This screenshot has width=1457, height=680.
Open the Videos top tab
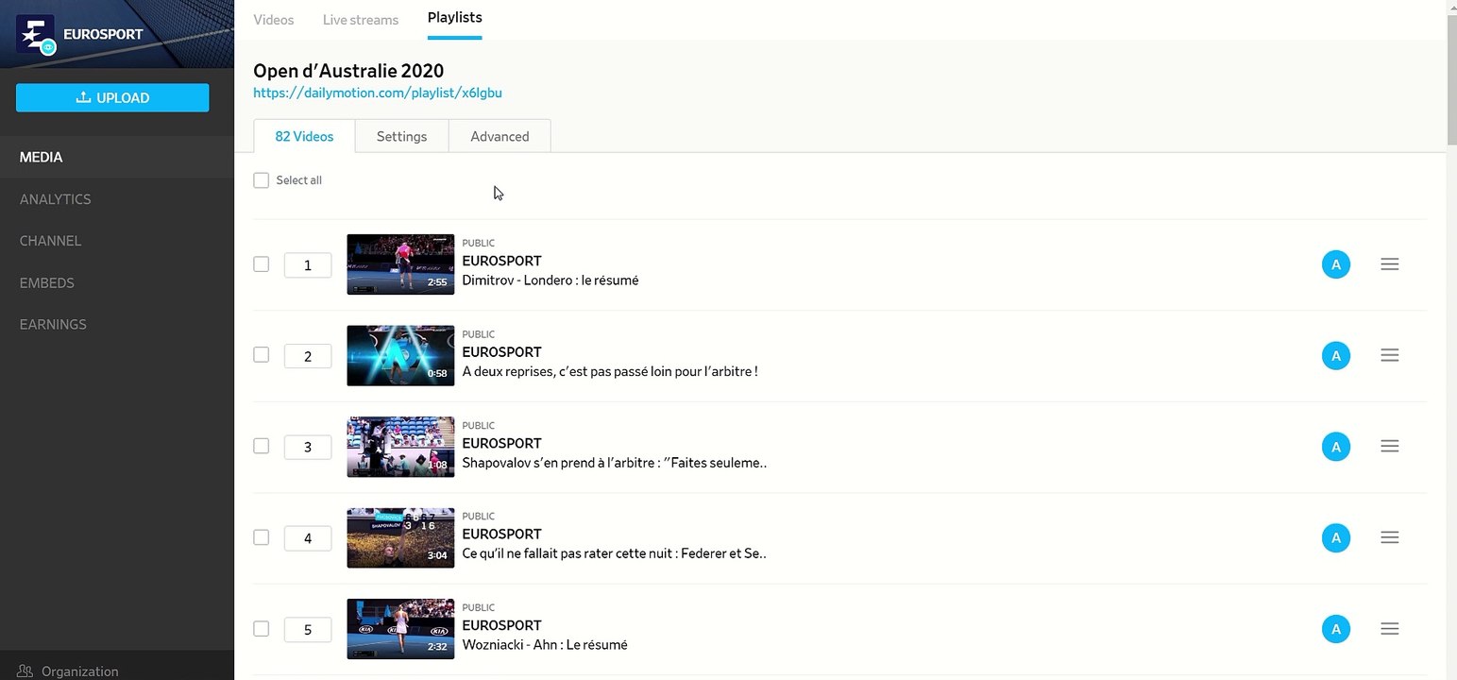click(274, 19)
